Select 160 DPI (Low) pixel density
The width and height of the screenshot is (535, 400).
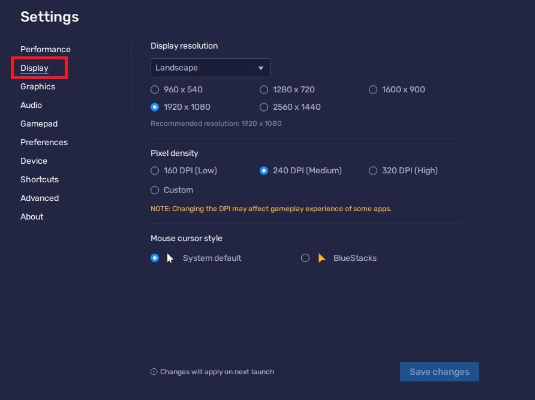click(x=155, y=170)
